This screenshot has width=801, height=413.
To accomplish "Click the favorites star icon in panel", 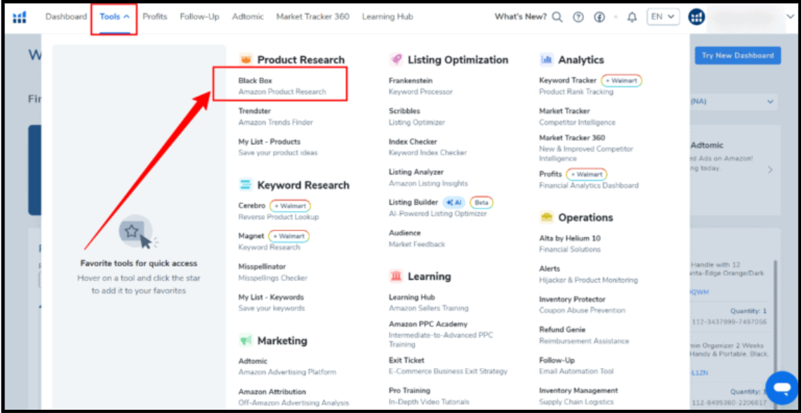I will 132,231.
